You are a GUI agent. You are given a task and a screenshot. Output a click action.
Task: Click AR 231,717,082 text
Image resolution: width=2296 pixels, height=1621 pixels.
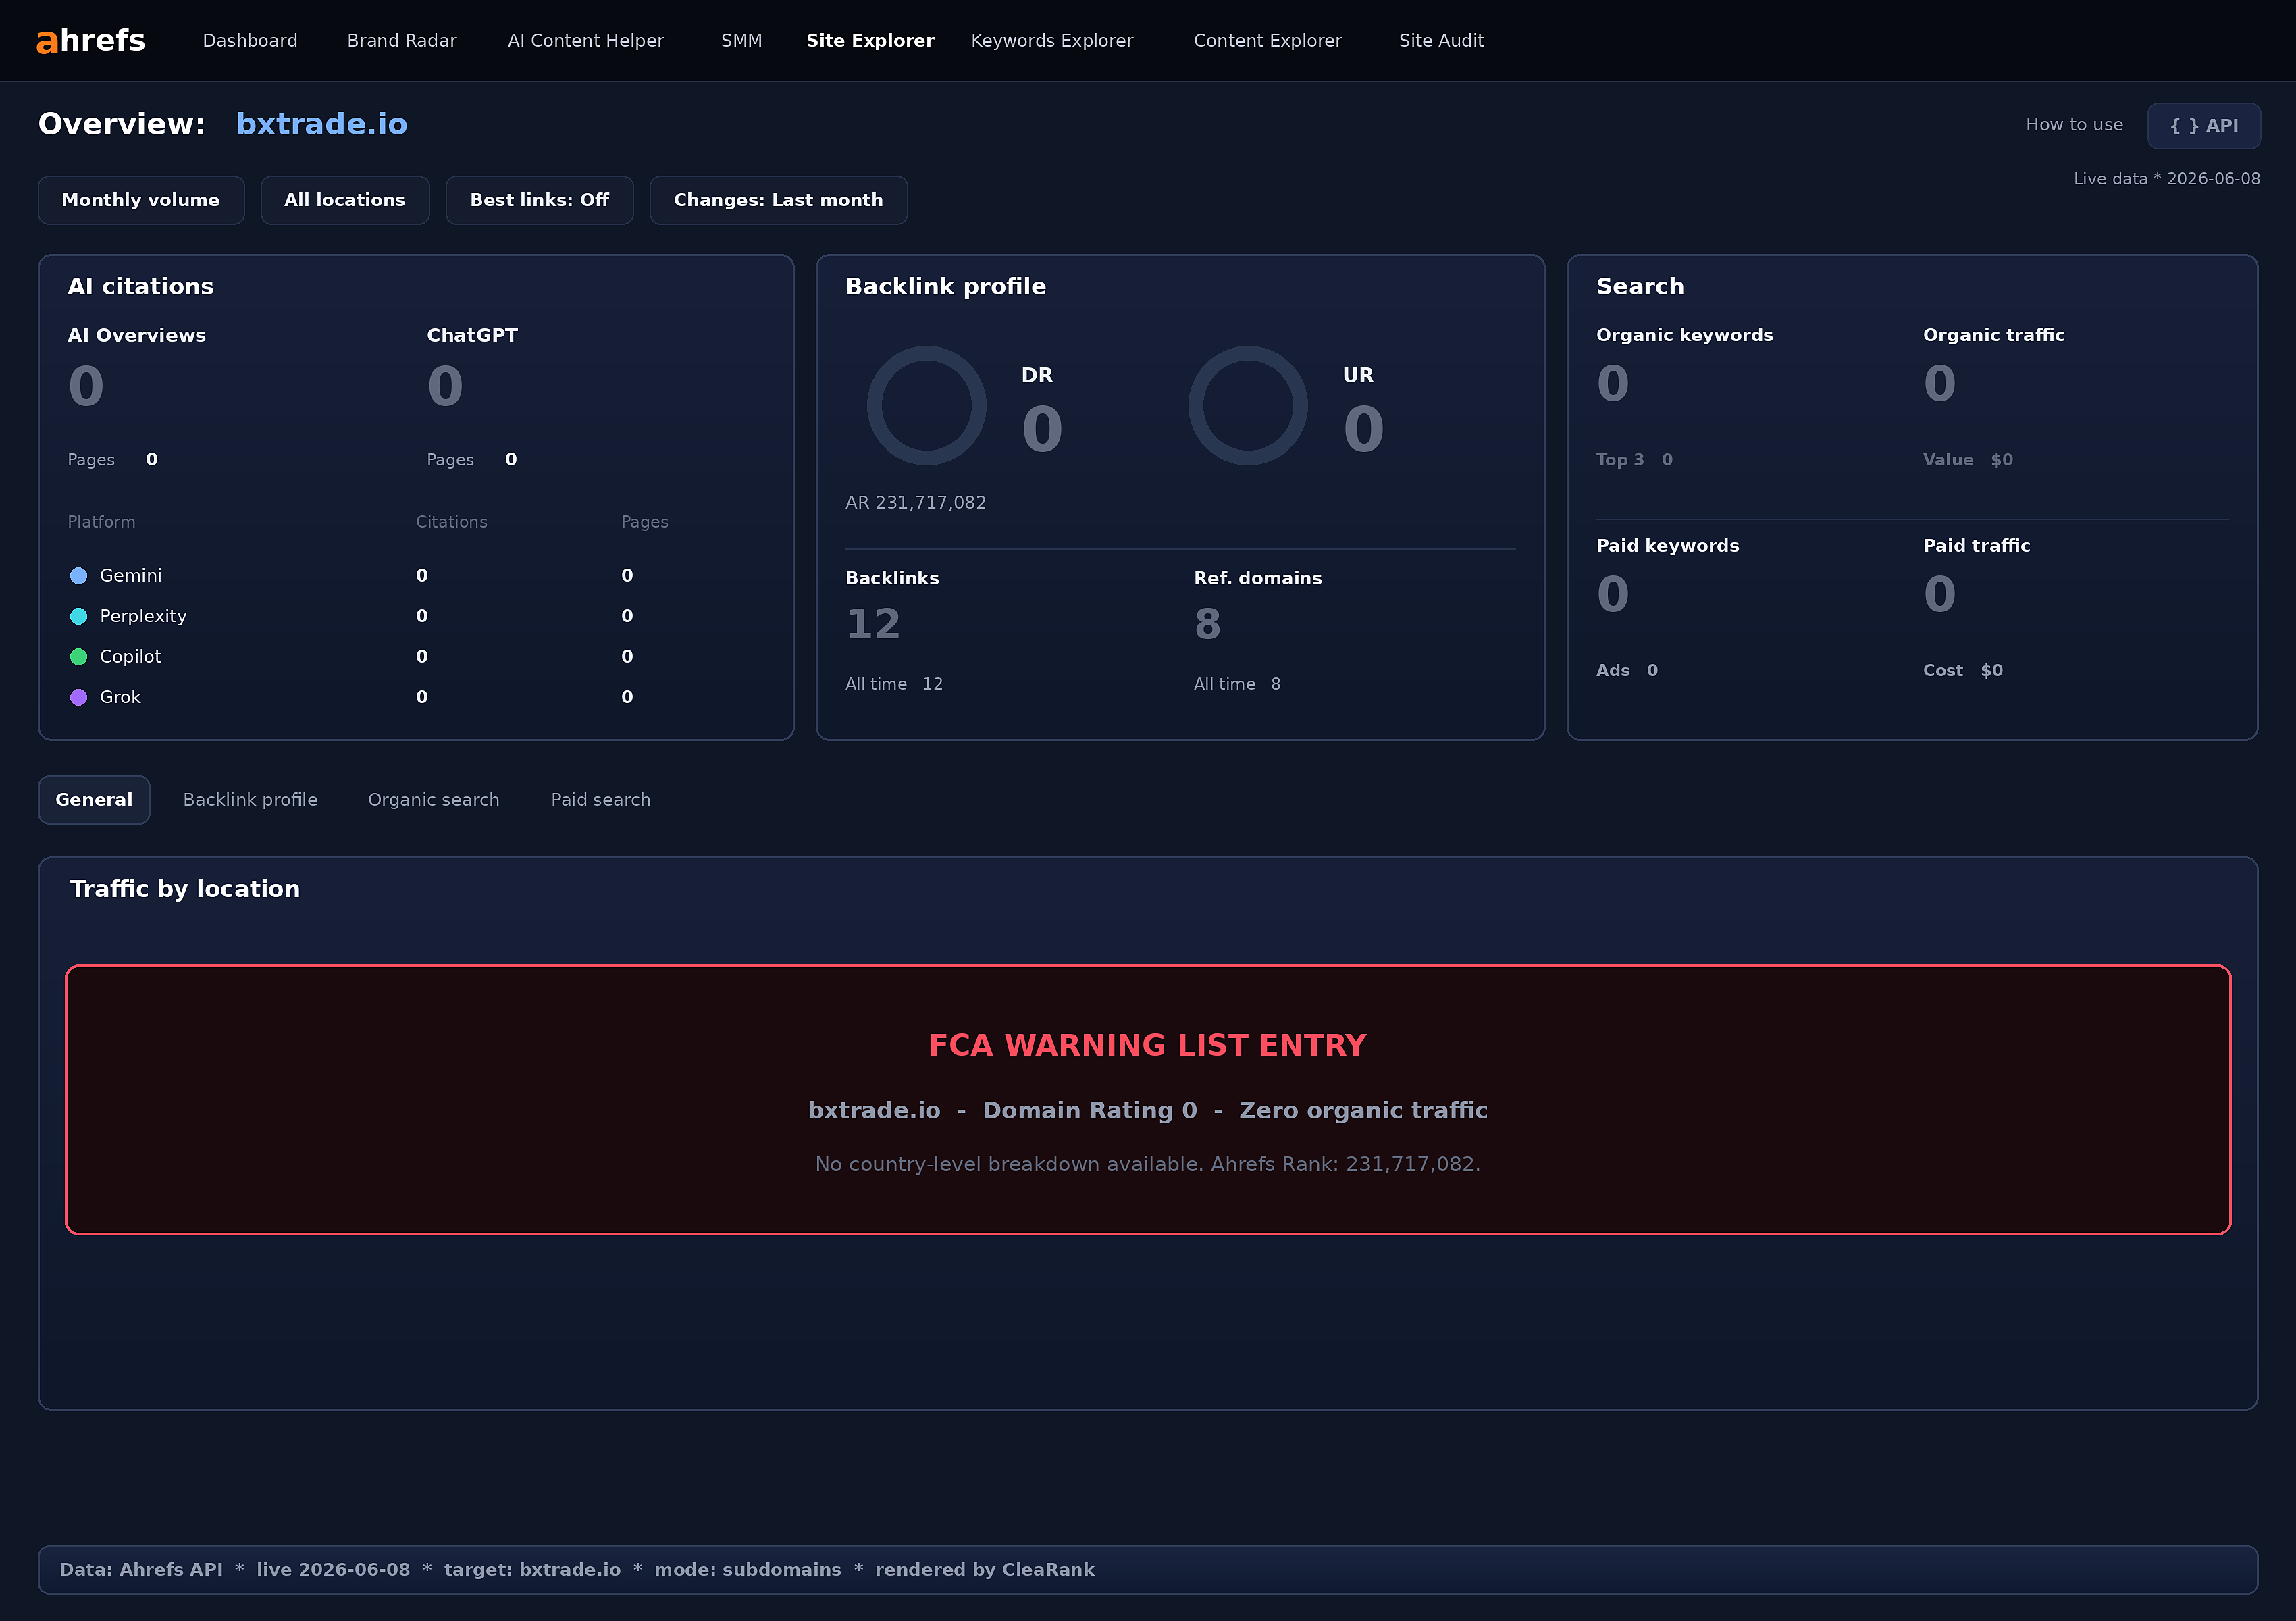[x=915, y=503]
